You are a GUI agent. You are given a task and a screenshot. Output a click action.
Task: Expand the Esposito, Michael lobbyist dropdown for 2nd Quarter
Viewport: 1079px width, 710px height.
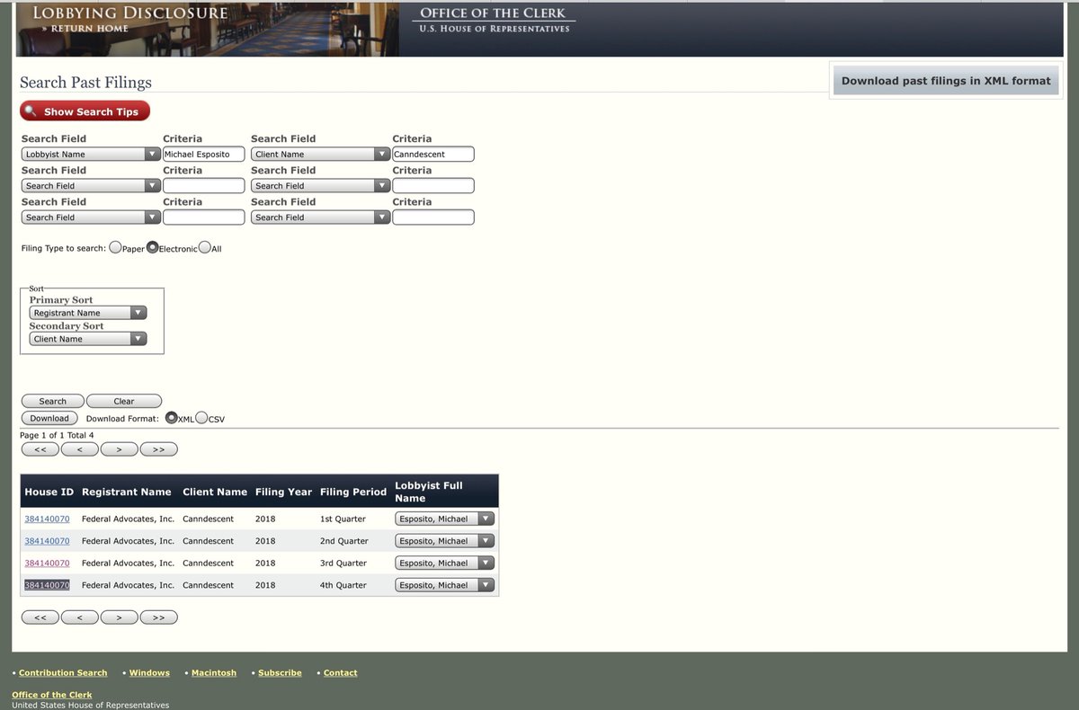click(483, 540)
